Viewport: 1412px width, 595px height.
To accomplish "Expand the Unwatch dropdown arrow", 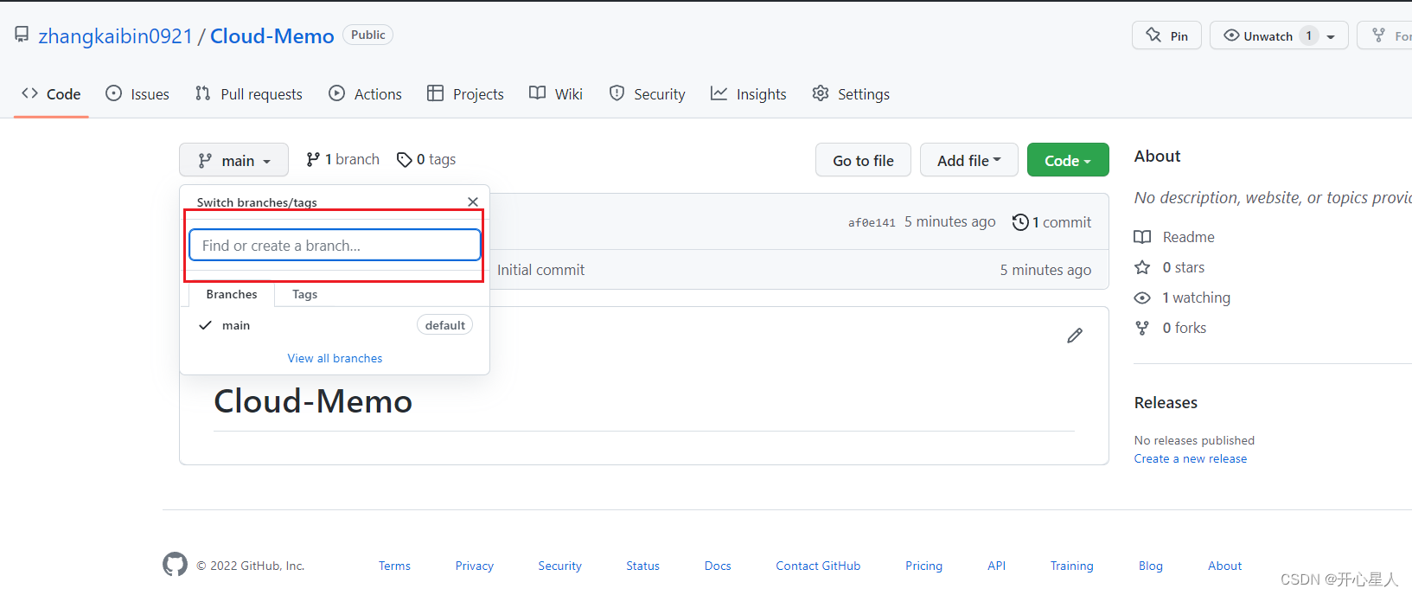I will [1331, 36].
